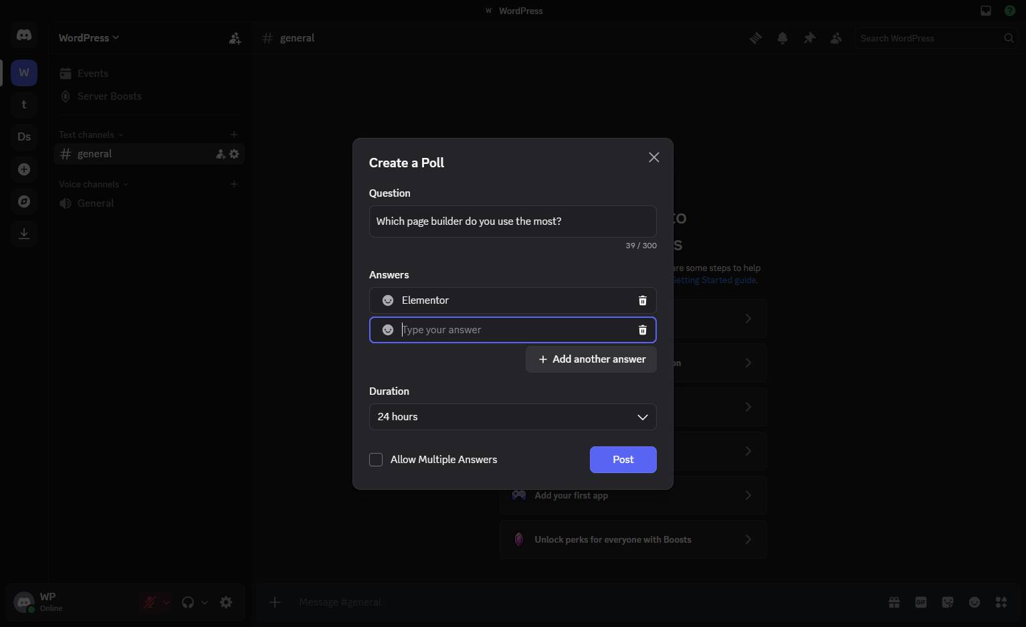1026x627 pixels.
Task: Open notification settings bell icon
Action: [x=783, y=38]
